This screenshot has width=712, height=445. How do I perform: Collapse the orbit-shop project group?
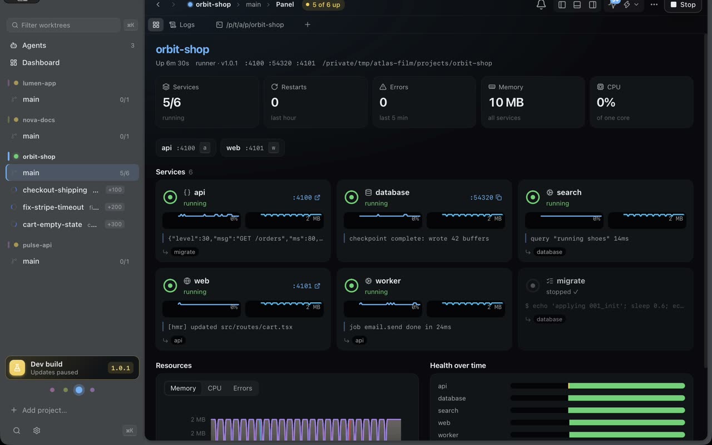pos(39,156)
